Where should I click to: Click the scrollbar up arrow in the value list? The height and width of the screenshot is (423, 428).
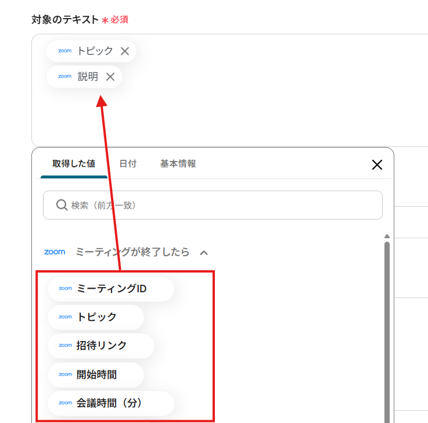387,236
